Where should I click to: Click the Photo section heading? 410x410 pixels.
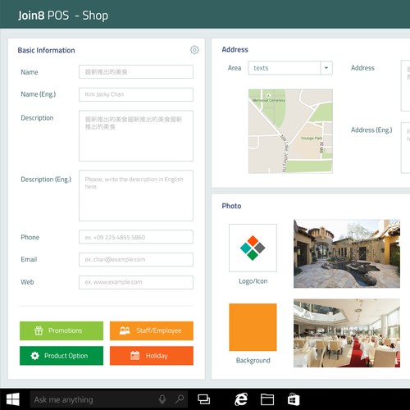(x=231, y=206)
